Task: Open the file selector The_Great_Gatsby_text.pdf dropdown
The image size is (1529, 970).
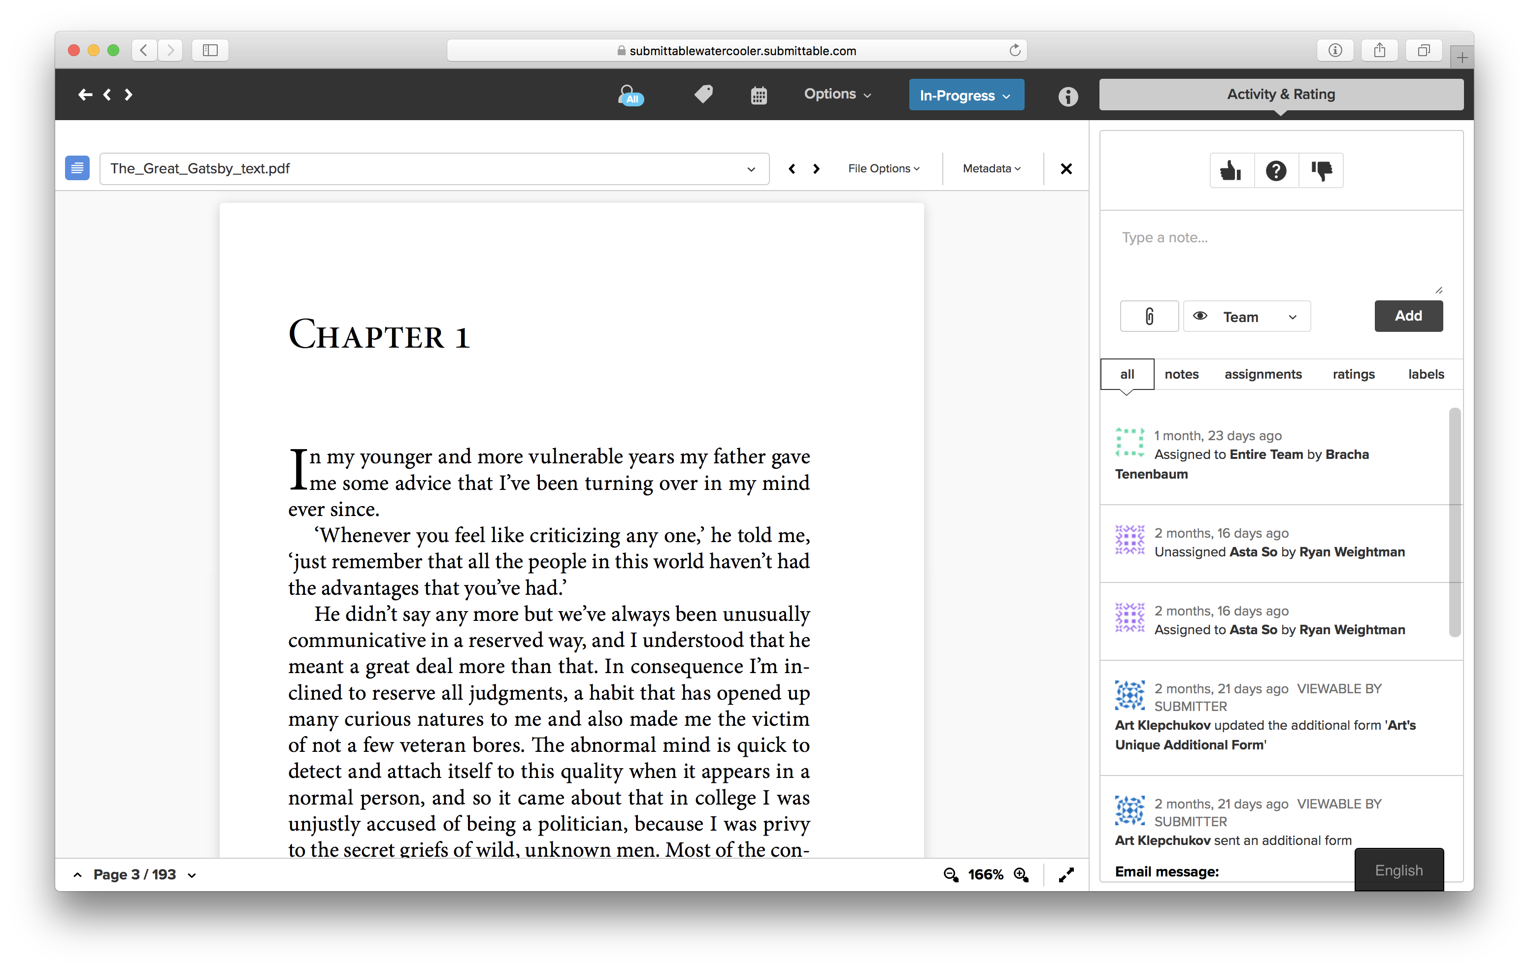Action: coord(434,169)
